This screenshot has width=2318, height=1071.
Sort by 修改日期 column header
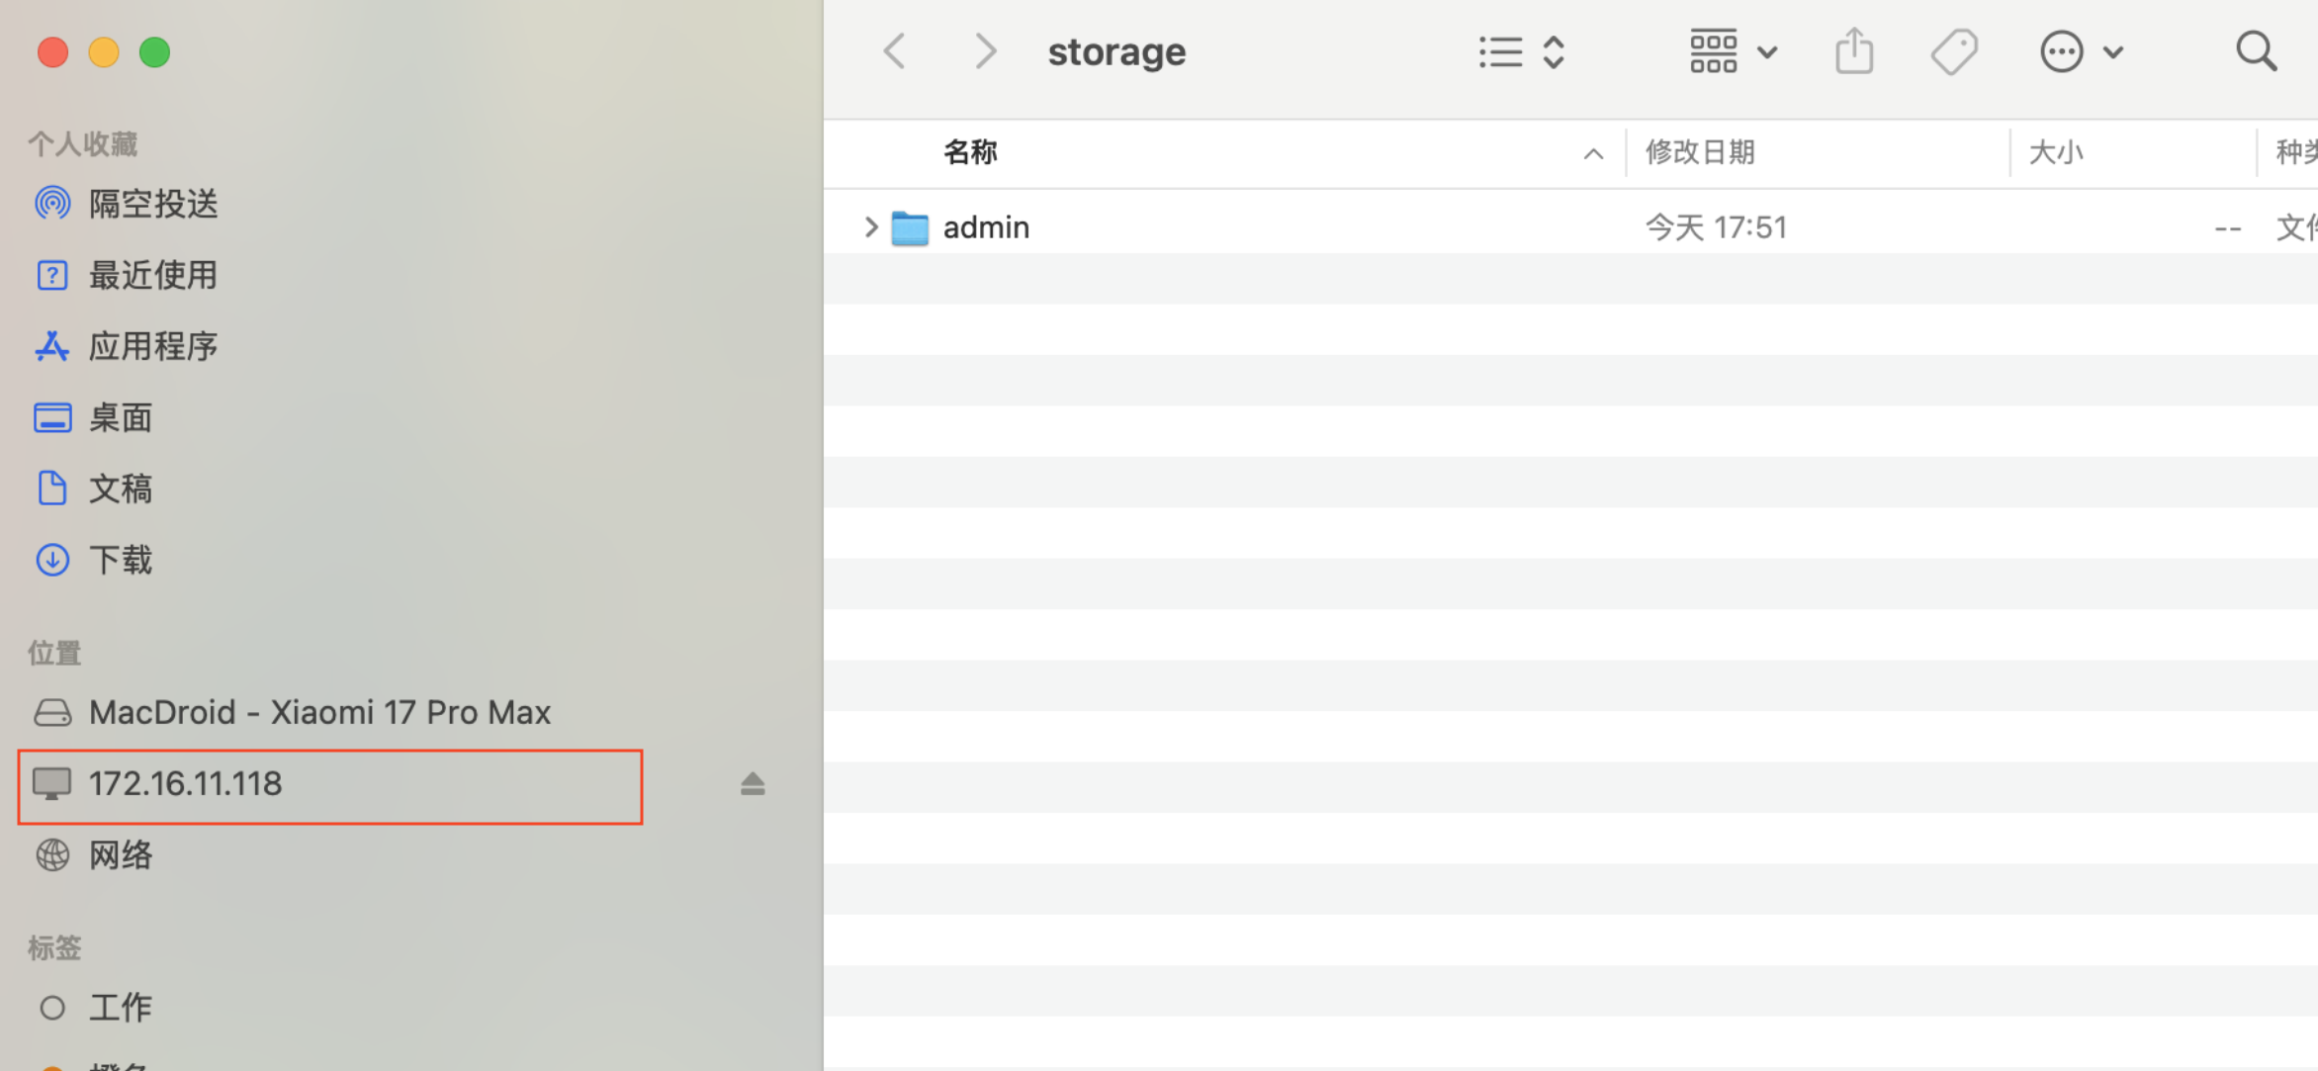[1699, 152]
